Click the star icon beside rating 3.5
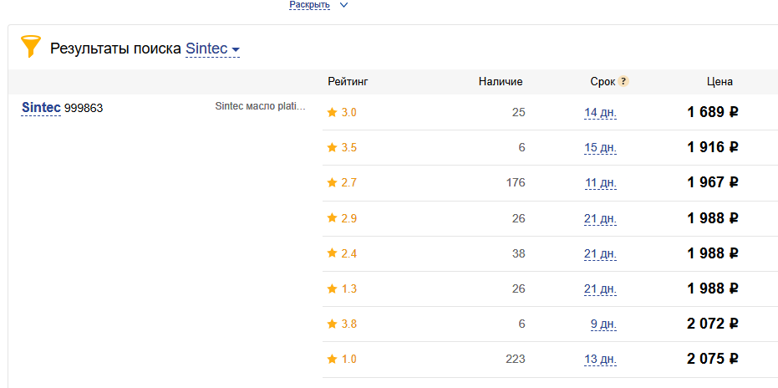This screenshot has width=778, height=388. 332,147
